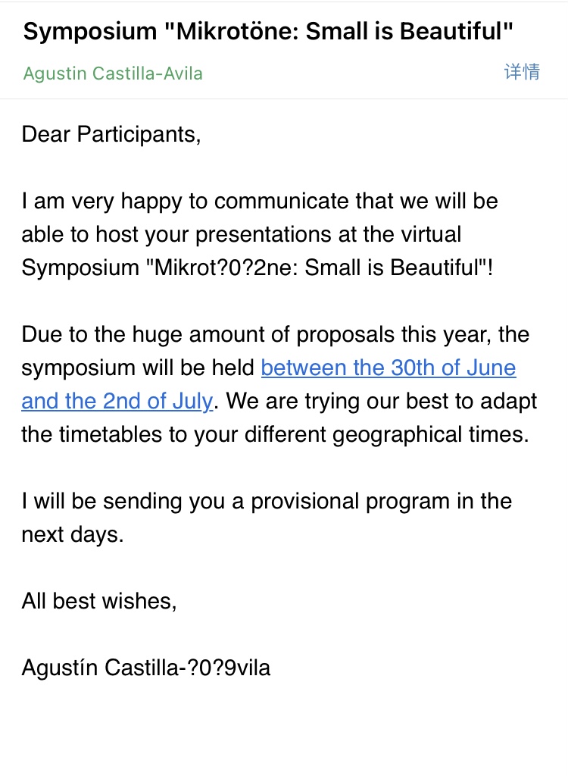The width and height of the screenshot is (568, 776).
Task: Click the "and the 2nd of July" link
Action: (117, 401)
